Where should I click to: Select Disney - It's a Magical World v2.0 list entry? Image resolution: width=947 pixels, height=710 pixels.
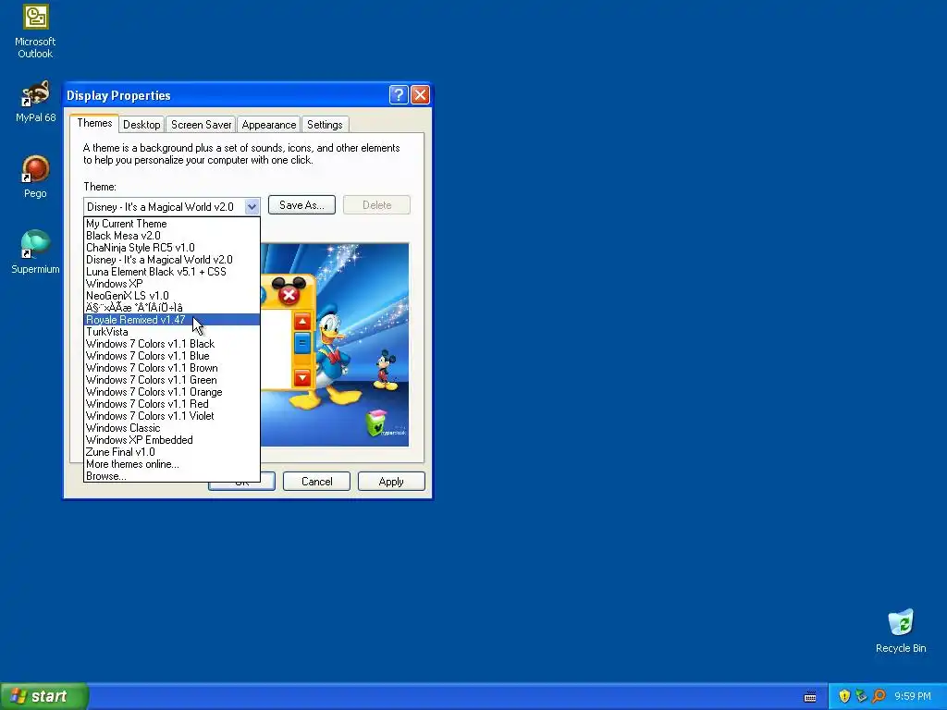pos(171,260)
